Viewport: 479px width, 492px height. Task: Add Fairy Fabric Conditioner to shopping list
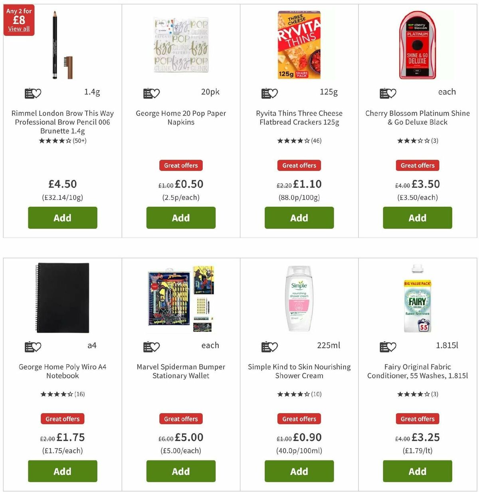pos(385,346)
